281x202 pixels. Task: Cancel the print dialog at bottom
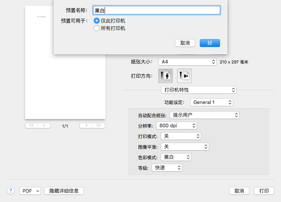click(x=239, y=191)
